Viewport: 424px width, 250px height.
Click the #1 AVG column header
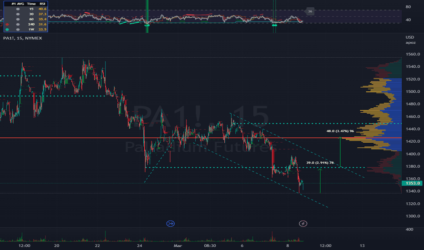tap(18, 4)
